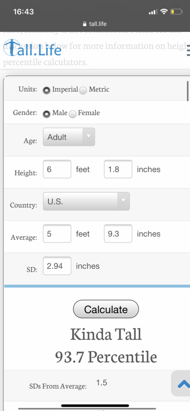Choose the Metric units option
The width and height of the screenshot is (190, 411).
(x=83, y=90)
